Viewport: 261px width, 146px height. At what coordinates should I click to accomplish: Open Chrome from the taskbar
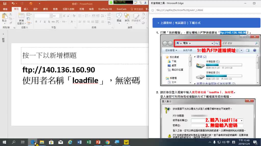108,142
